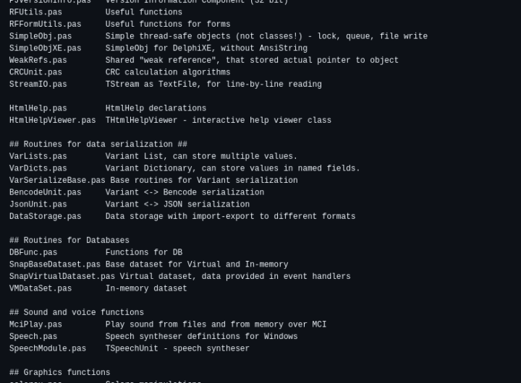
Task: Click the DataStorage.pas filename
Action: pyautogui.click(x=45, y=217)
